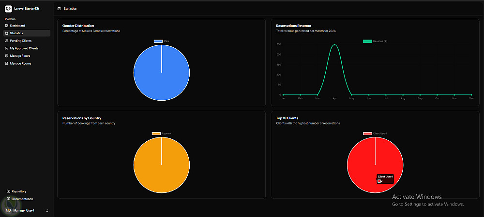Click the Top 10 Clients heading
The width and height of the screenshot is (484, 217).
(x=287, y=118)
